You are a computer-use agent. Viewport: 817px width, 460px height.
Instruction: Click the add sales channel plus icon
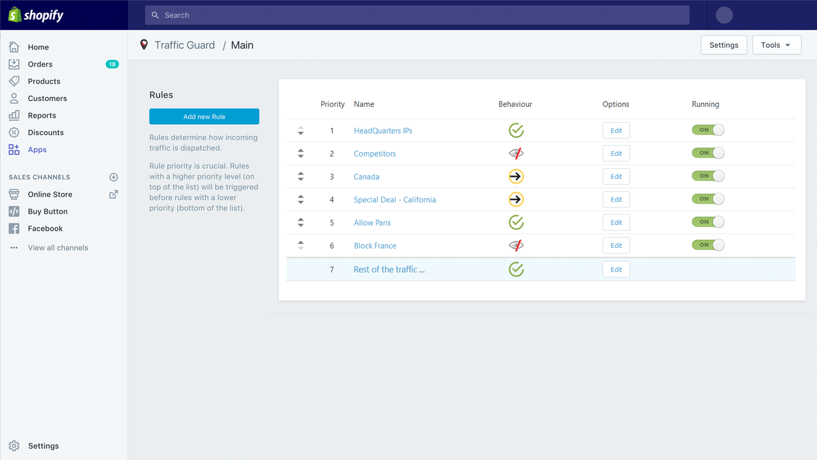point(114,177)
